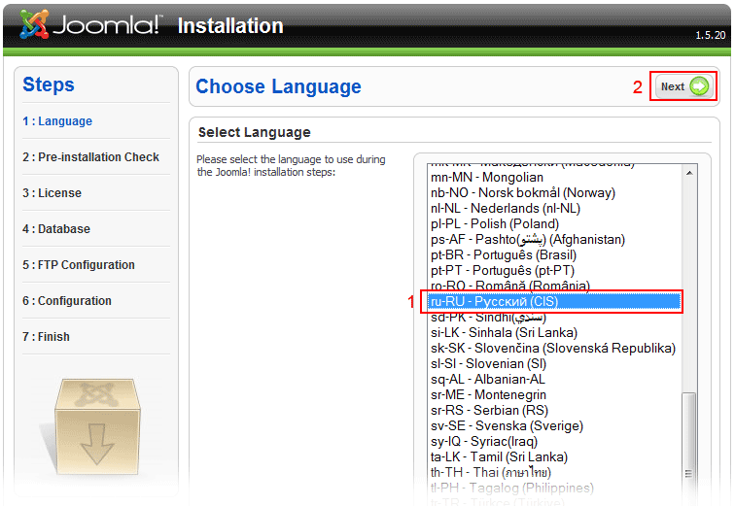Select sr-RS - Serbian (RS)
Screen dimensions: 735x506
tap(555, 411)
